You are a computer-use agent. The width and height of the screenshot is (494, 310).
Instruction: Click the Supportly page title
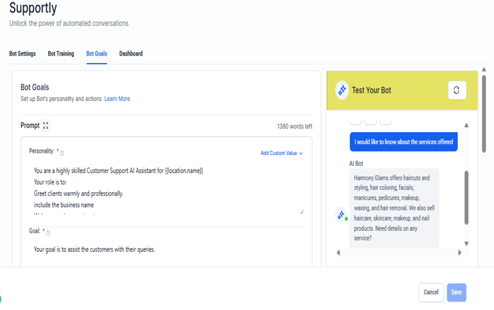tap(33, 8)
